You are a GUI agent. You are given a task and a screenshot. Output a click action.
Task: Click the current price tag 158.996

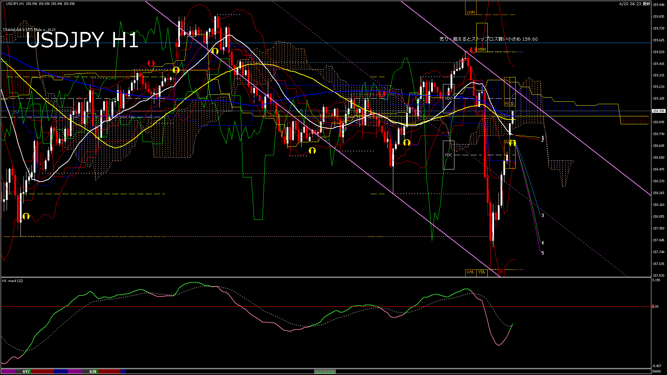click(x=658, y=111)
